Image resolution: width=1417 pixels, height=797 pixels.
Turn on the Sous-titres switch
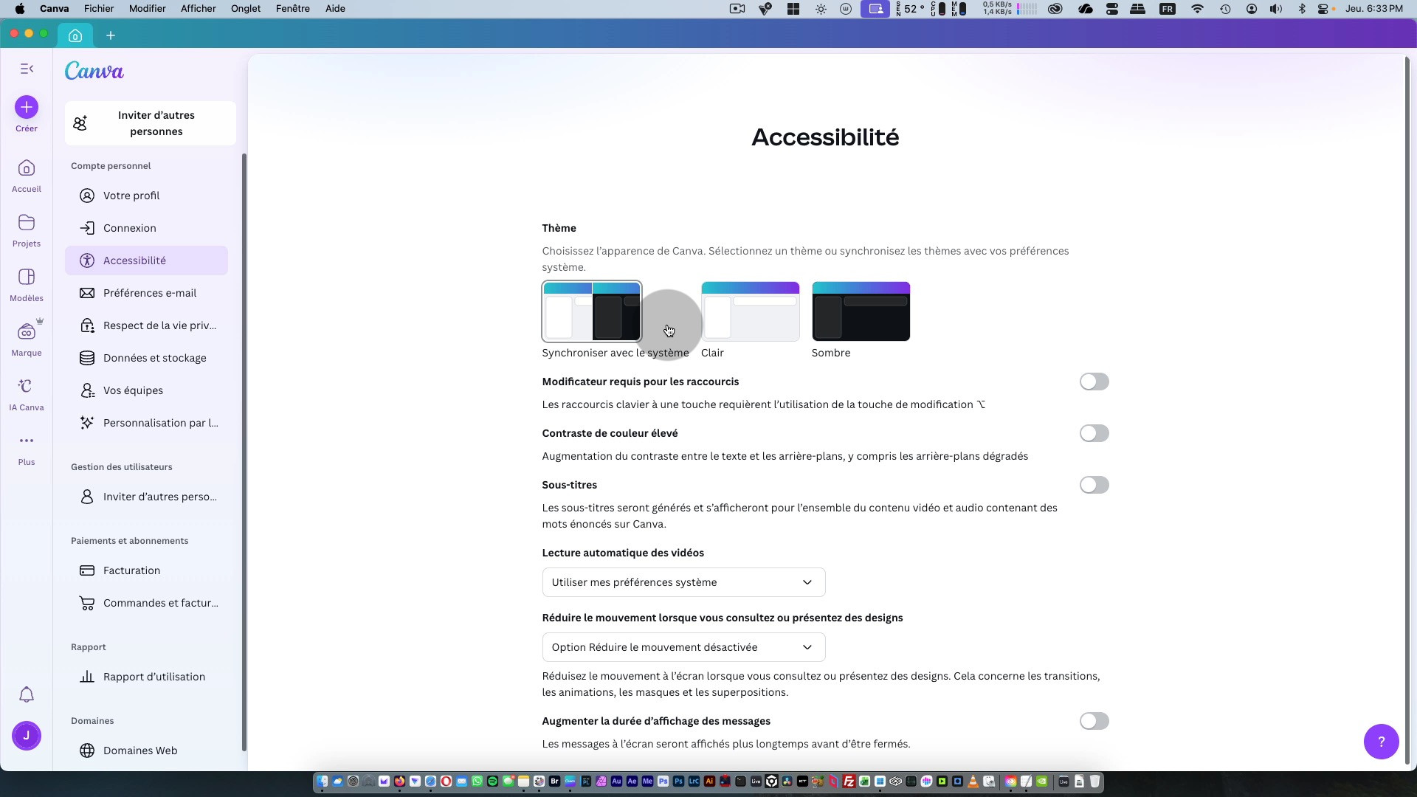(x=1094, y=485)
